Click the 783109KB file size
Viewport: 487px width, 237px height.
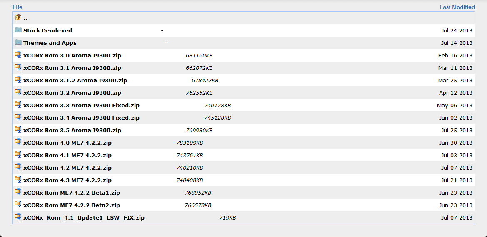190,143
